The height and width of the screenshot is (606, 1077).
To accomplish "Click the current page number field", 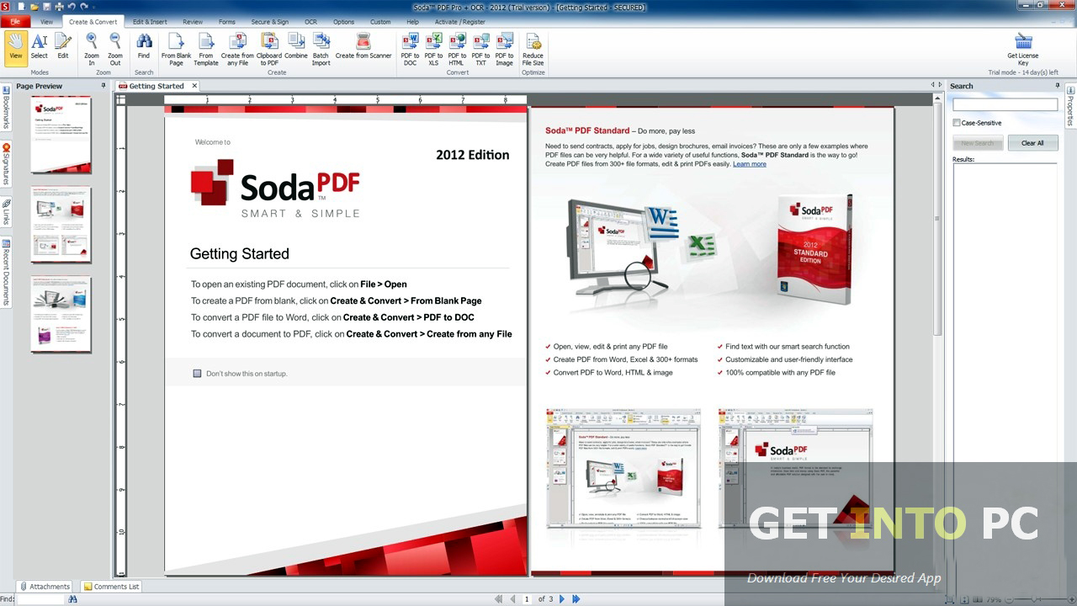I will 528,599.
